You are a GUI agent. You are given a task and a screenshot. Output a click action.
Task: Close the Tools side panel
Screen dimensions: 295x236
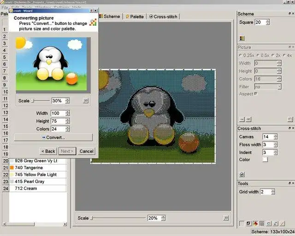[x=293, y=183]
